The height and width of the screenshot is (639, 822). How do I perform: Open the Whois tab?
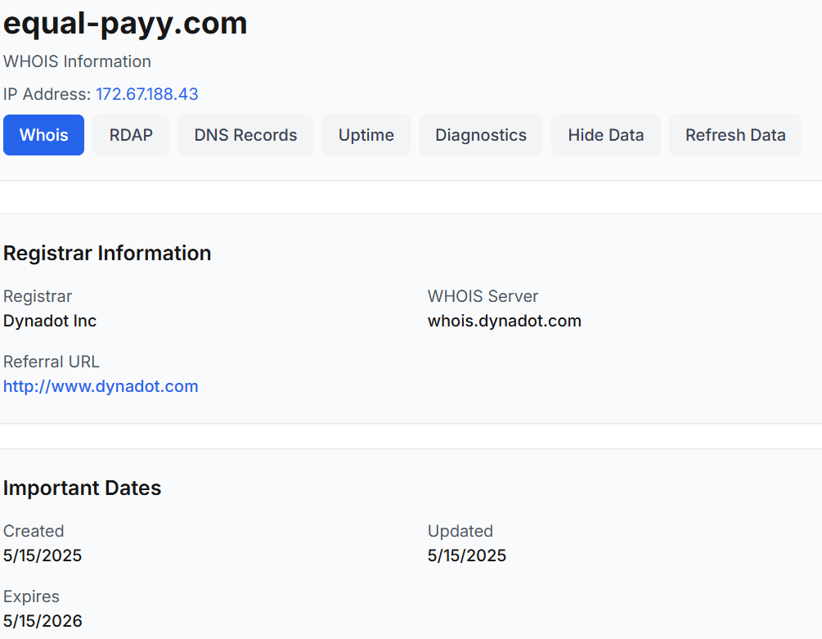(43, 135)
